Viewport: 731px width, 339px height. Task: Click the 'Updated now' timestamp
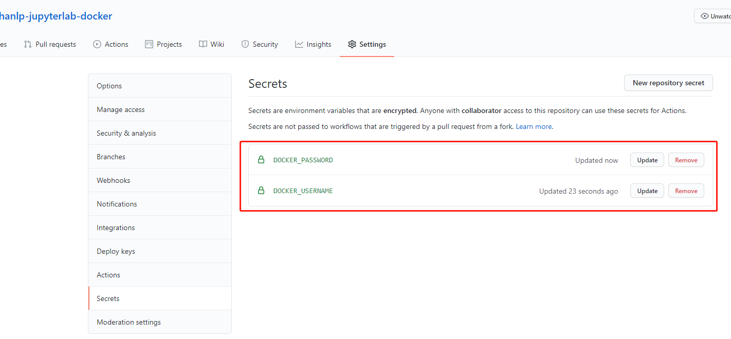coord(596,160)
